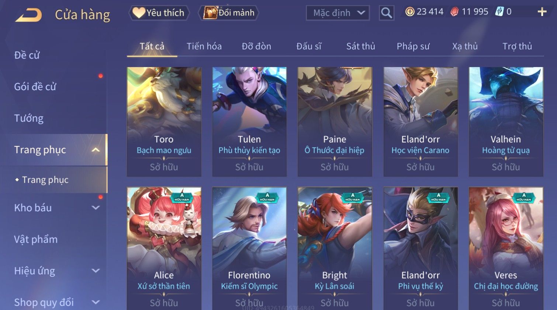The height and width of the screenshot is (310, 557).
Task: Click the red ruby currency icon
Action: click(454, 12)
